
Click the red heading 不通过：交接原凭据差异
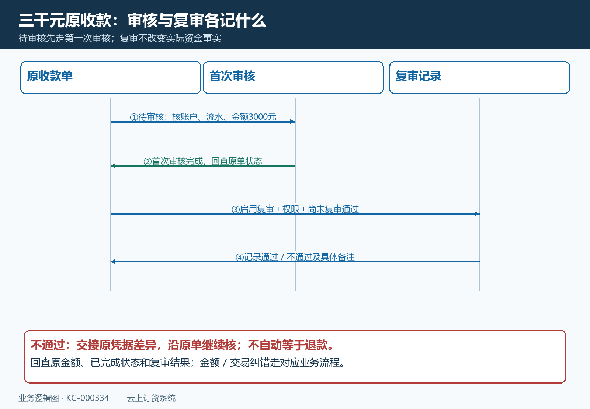tap(94, 345)
